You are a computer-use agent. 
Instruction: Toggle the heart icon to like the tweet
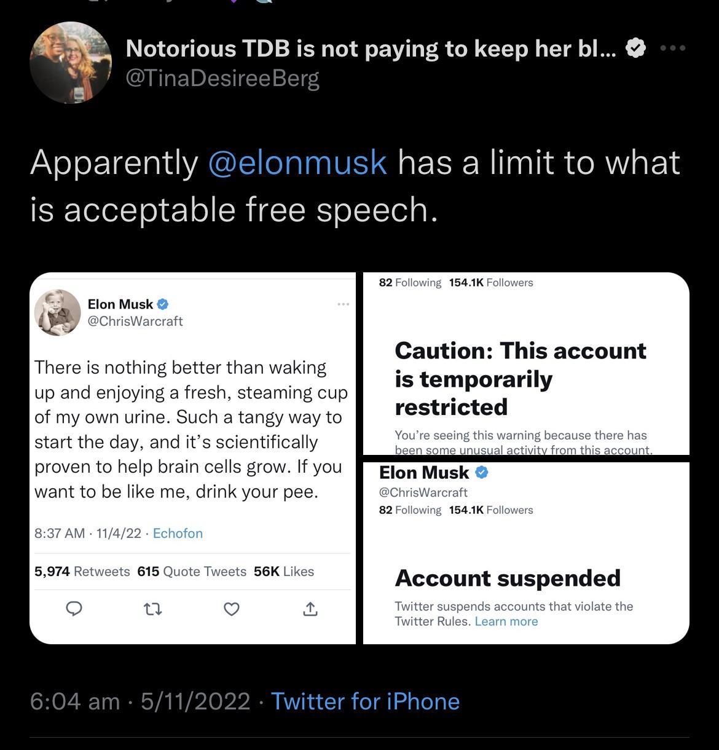(x=232, y=609)
